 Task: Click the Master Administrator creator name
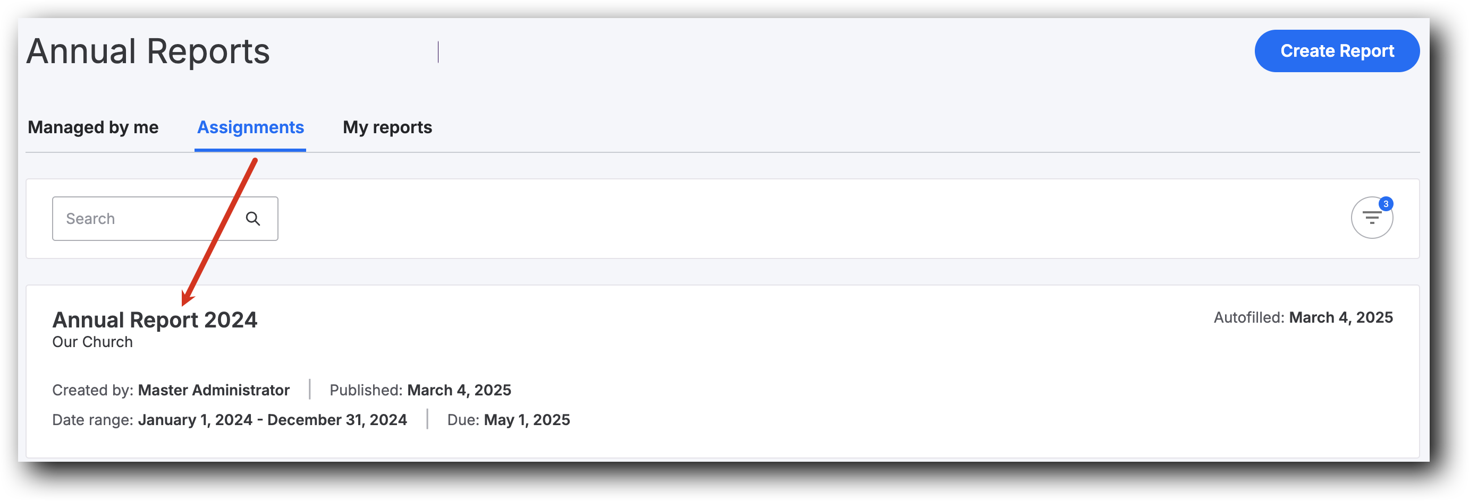point(214,390)
